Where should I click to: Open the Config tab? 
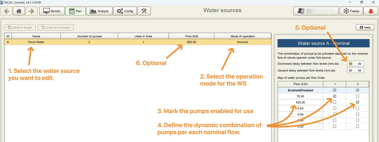pos(125,11)
